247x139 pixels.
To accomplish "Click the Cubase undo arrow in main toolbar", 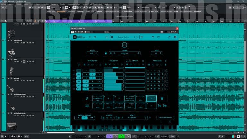I will pyautogui.click(x=3, y=7).
